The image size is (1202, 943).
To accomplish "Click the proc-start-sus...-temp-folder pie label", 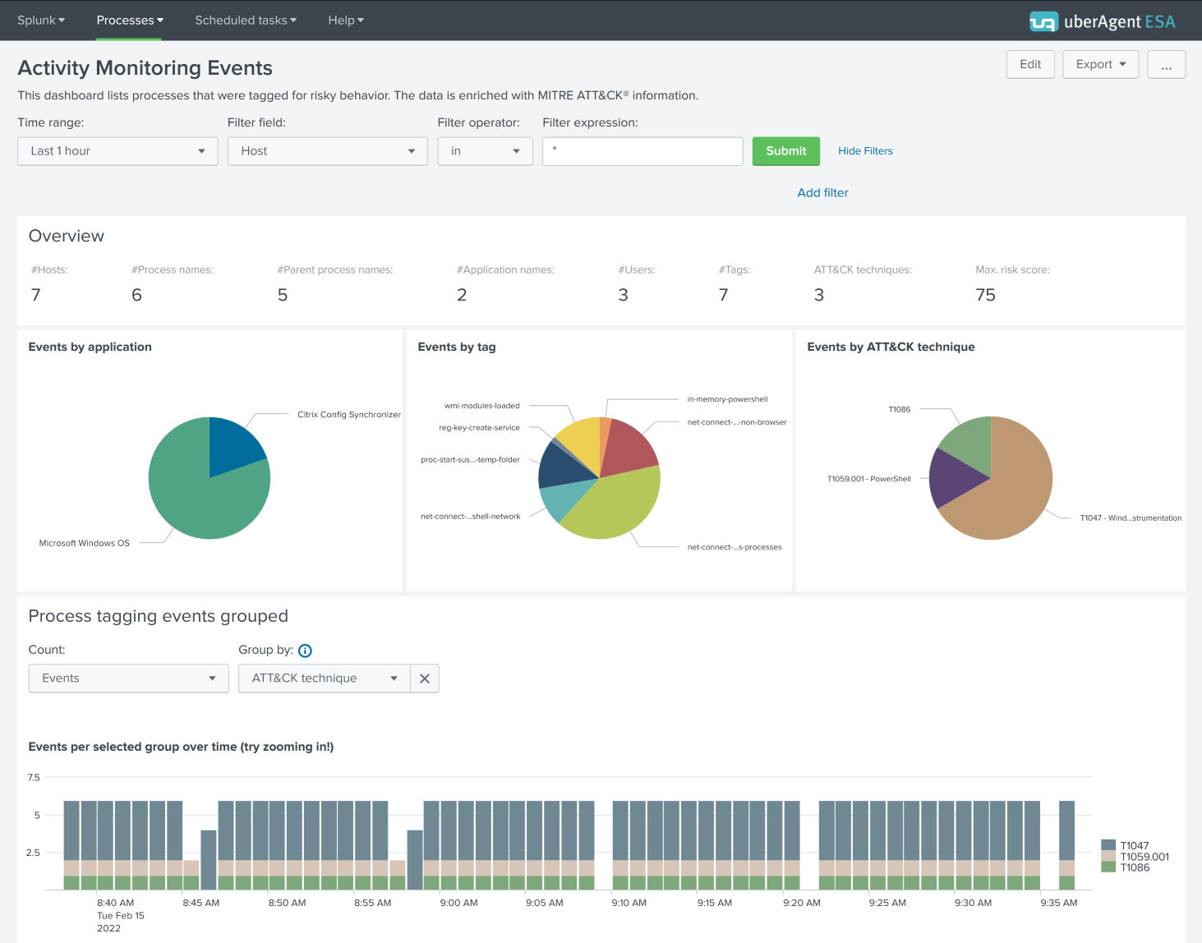I will click(470, 460).
